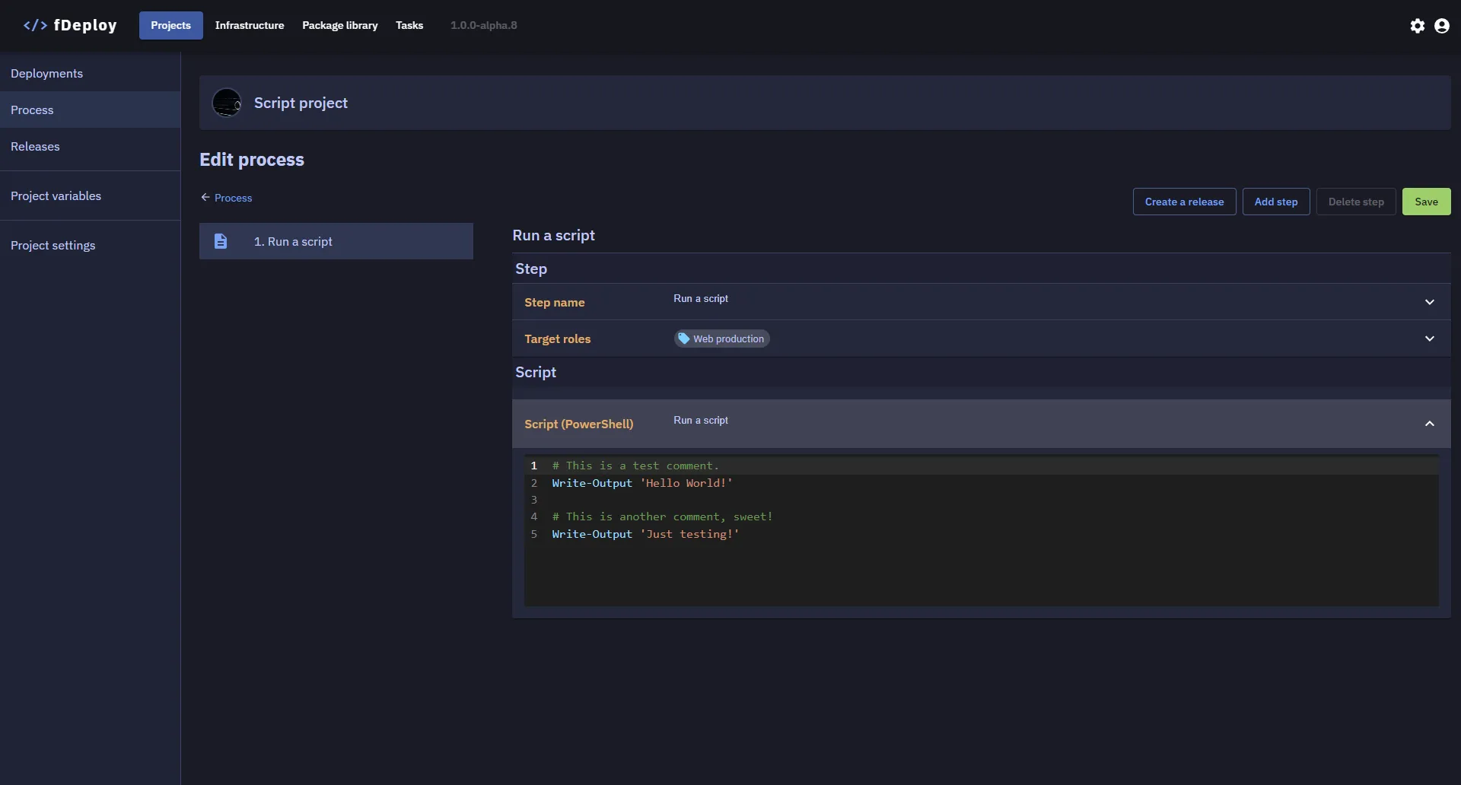Screen dimensions: 1461x785
Task: Click the Script project title
Action: 301,103
